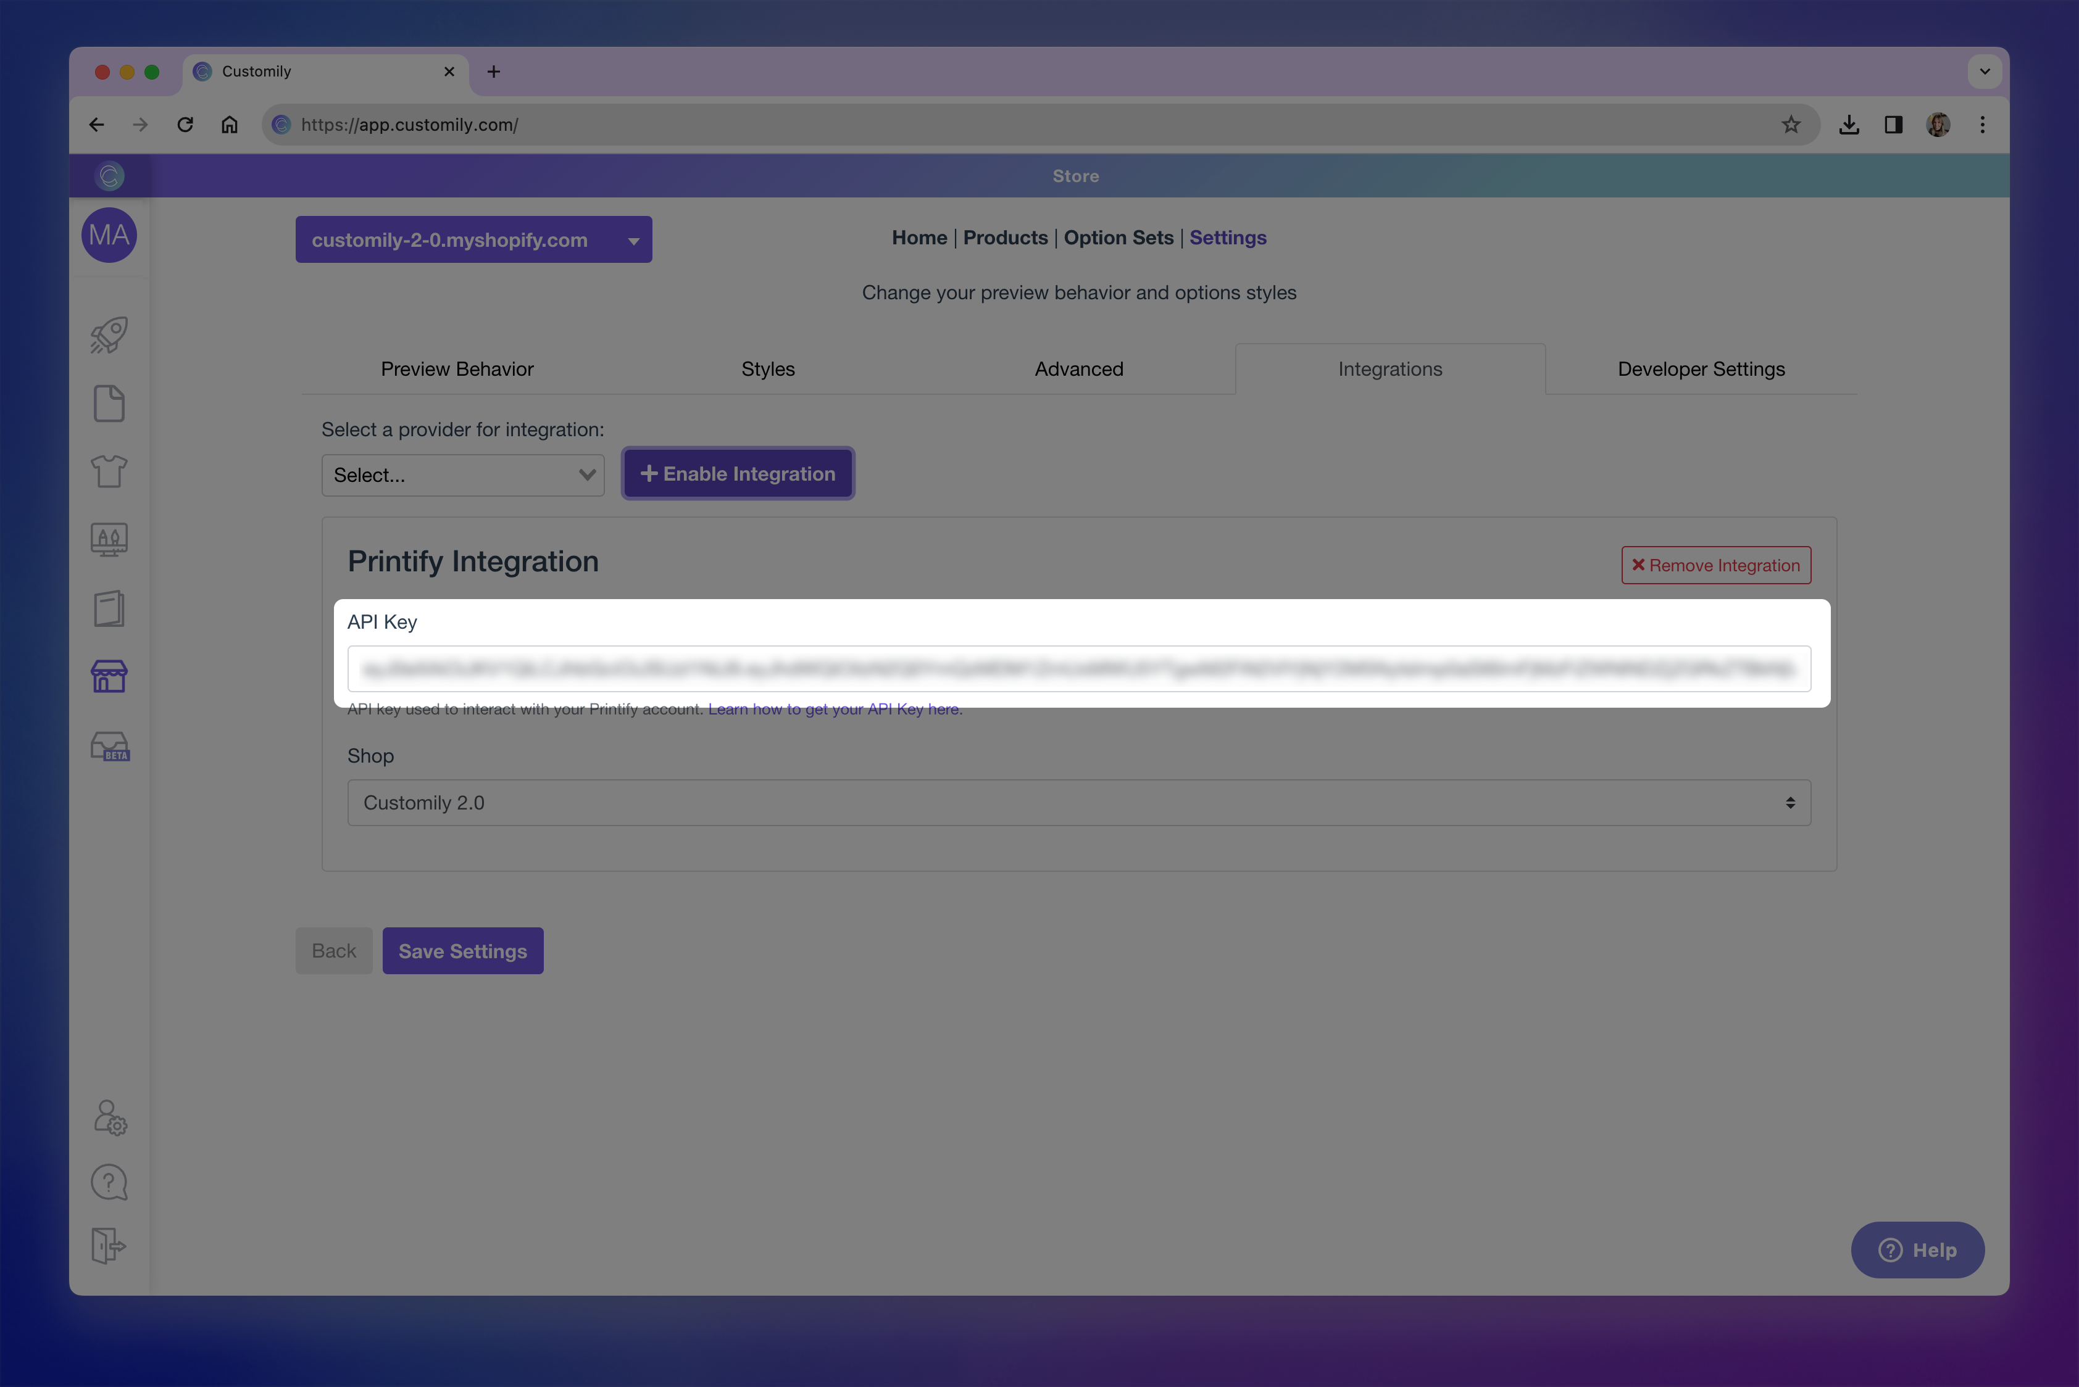
Task: Open the Store shop icon in sidebar
Action: pyautogui.click(x=108, y=677)
